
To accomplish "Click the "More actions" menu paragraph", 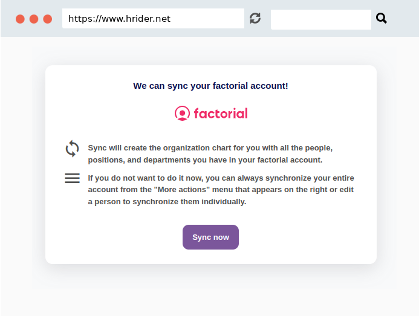I will point(221,190).
